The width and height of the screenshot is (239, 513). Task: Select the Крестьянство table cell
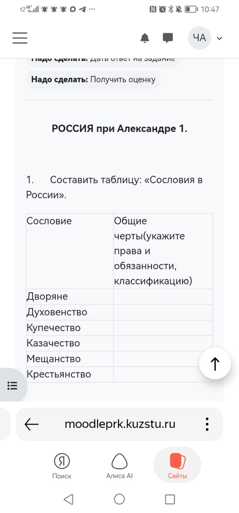pos(59,374)
